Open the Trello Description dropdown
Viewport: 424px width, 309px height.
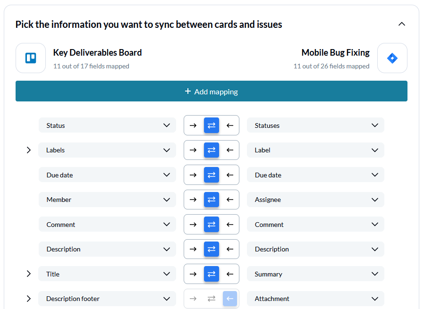[107, 249]
